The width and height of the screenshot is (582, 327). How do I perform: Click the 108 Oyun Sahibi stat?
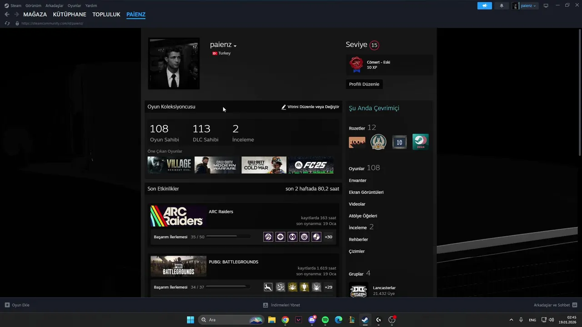pos(164,133)
